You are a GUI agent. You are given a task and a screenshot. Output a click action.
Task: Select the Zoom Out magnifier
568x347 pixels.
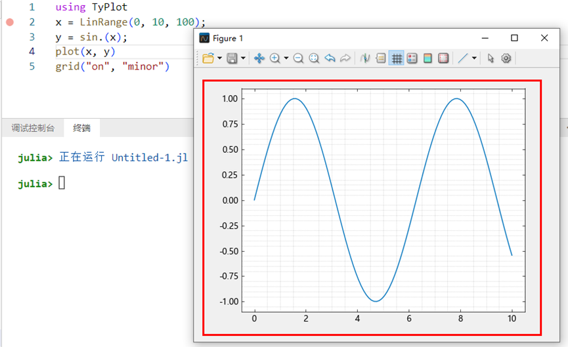(298, 58)
